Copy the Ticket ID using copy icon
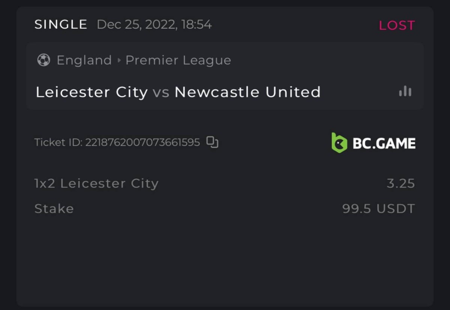This screenshot has height=310, width=450. [x=212, y=142]
